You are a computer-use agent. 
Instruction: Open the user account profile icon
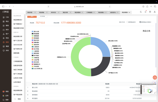click(x=155, y=12)
